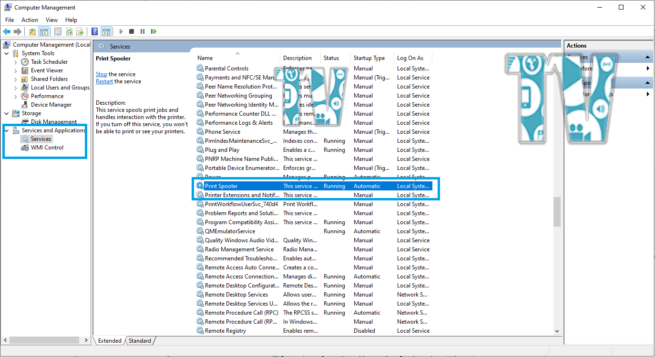This screenshot has height=357, width=655.
Task: Toggle Show/Hide Action Pane toolbar button
Action: [106, 31]
